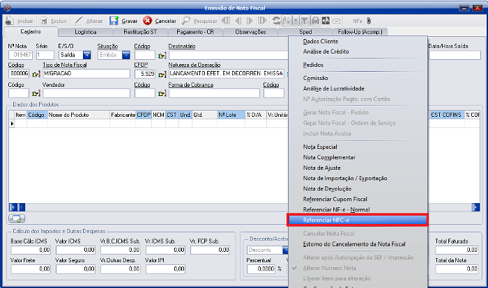Open the Desconto type dropdown
The width and height of the screenshot is (488, 288).
(284, 250)
